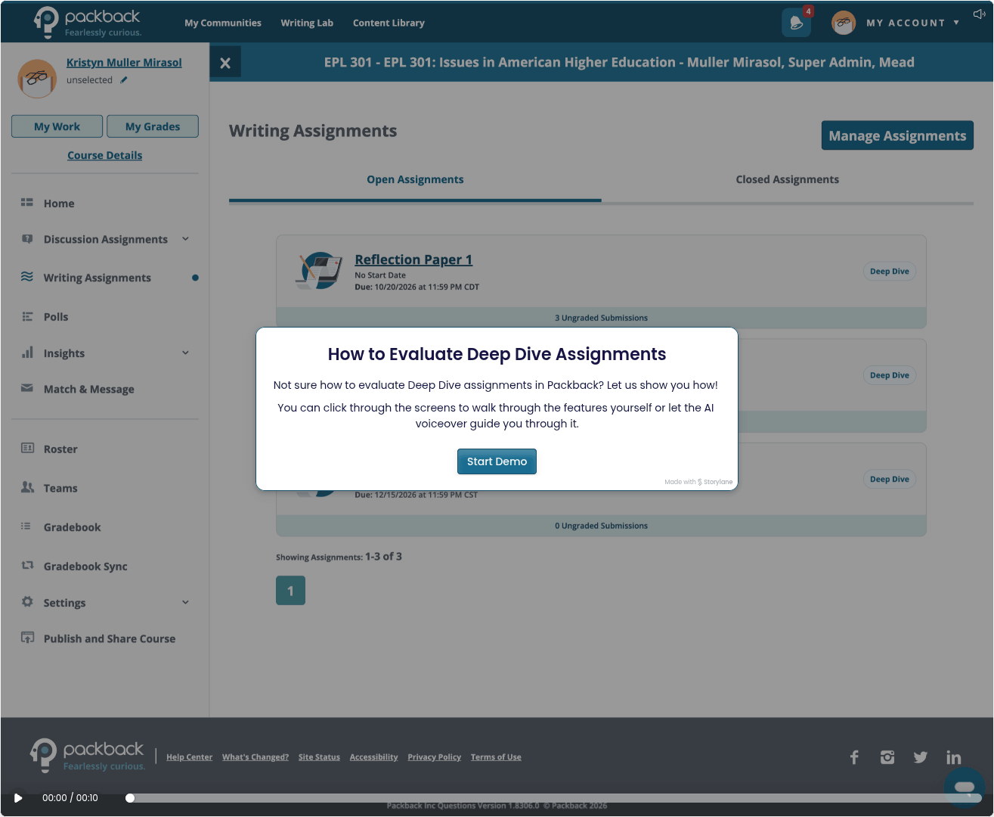The width and height of the screenshot is (994, 817).
Task: Click the Packback logo in the header
Action: point(88,22)
